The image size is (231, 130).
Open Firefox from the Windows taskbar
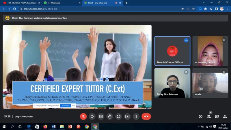[x=45, y=127]
